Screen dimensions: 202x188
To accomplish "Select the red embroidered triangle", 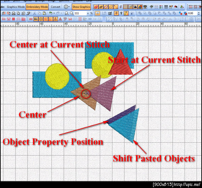I will pyautogui.click(x=121, y=62).
